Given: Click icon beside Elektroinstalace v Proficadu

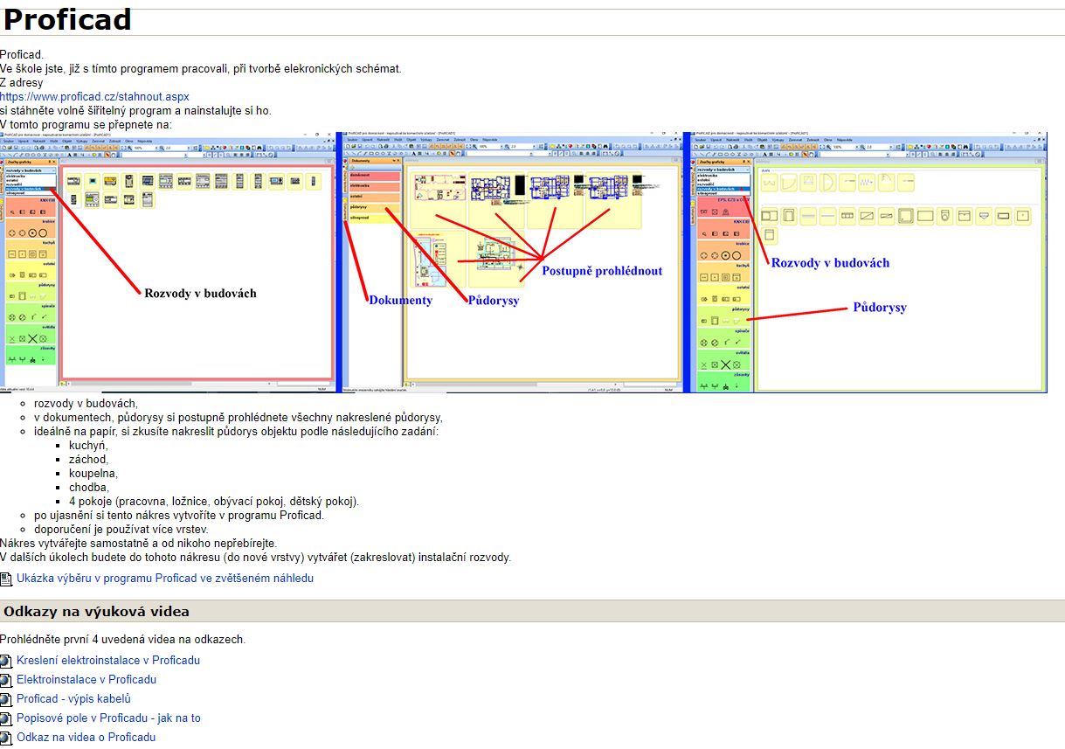Looking at the screenshot, I should click(x=7, y=680).
